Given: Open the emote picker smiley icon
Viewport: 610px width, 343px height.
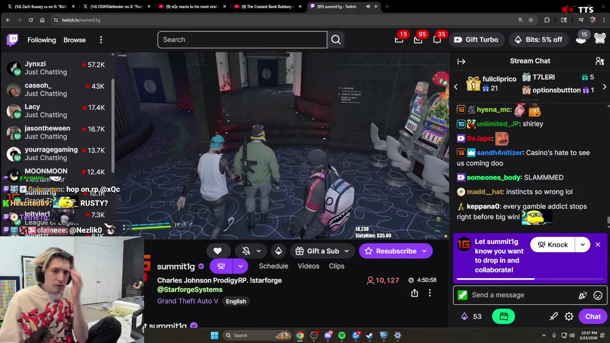Looking at the screenshot, I should 598,295.
